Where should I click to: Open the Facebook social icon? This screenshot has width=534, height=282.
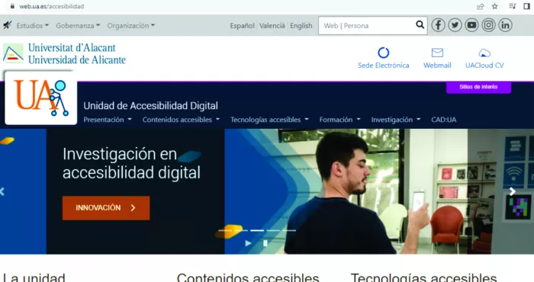[x=438, y=25]
